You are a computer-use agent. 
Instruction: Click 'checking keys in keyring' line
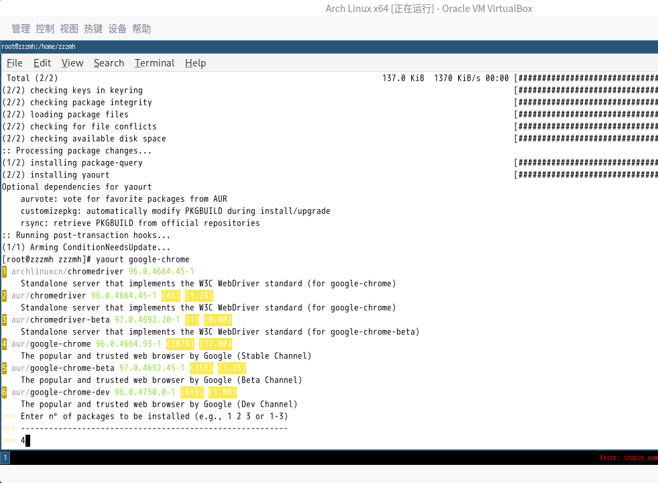click(x=72, y=90)
